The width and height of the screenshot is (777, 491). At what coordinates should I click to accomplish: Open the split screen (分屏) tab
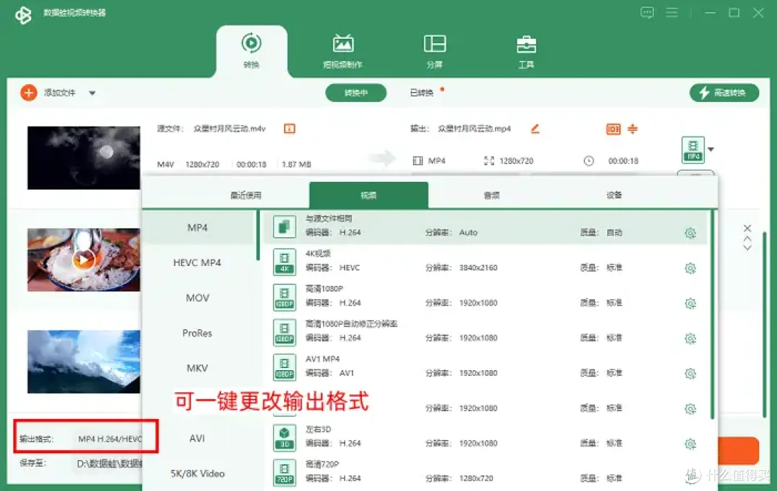pyautogui.click(x=435, y=51)
